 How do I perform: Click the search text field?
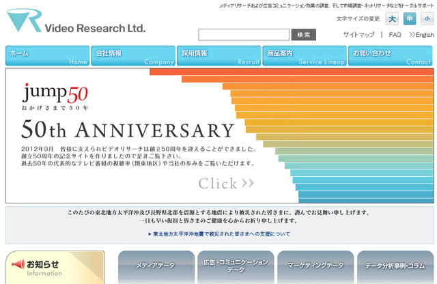point(244,35)
